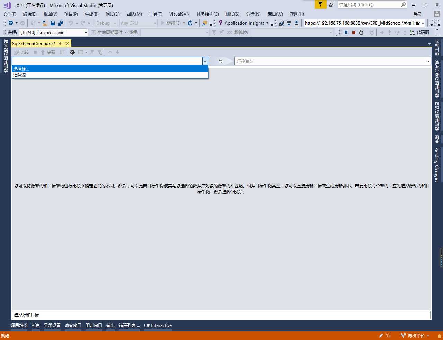Open the 错误列表 tab
443x340 pixels.
click(x=130, y=325)
